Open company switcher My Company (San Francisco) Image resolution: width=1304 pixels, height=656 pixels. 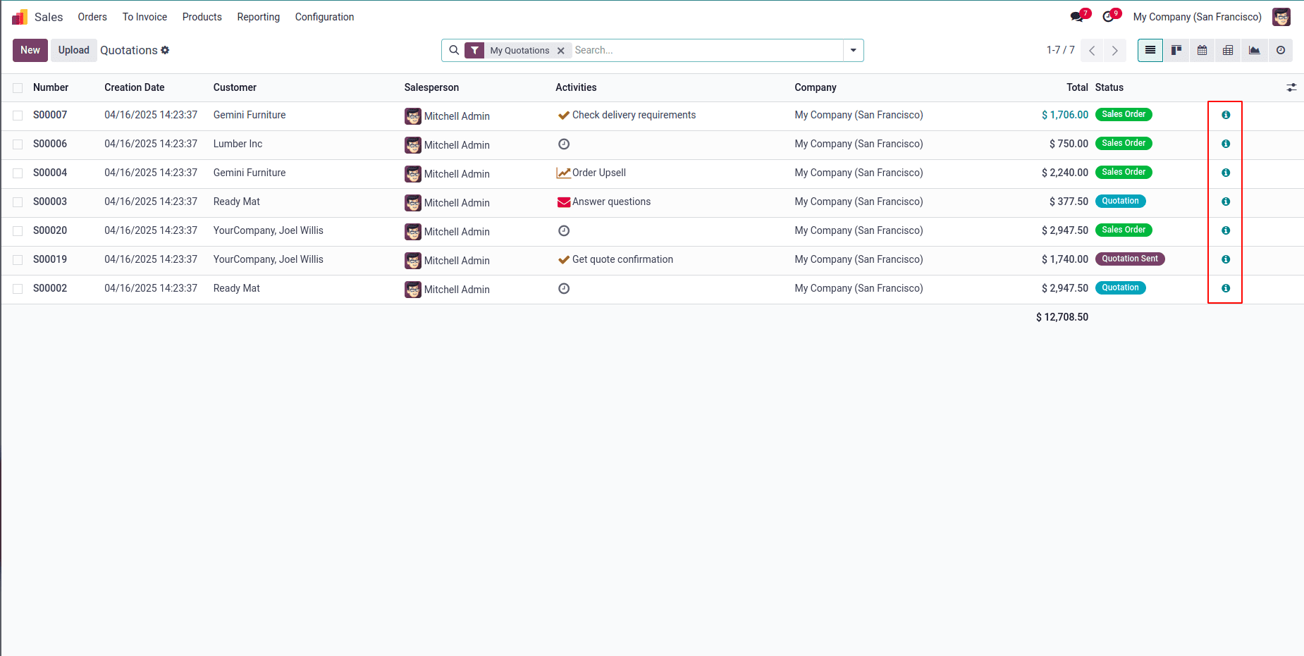1197,17
